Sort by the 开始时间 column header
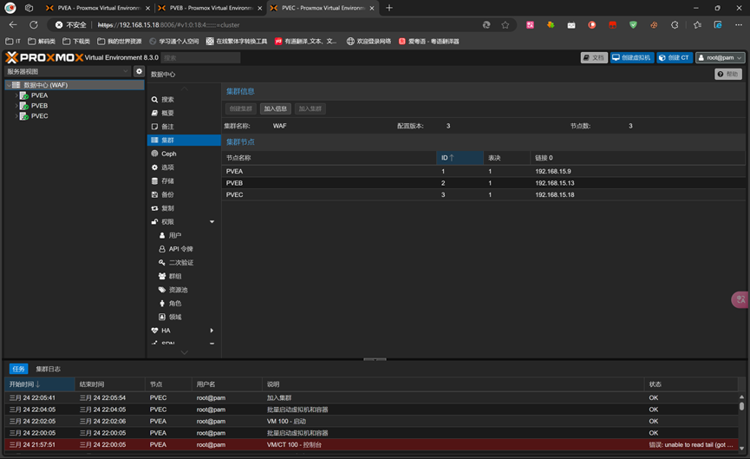Viewport: 750px width, 459px height. [x=40, y=384]
